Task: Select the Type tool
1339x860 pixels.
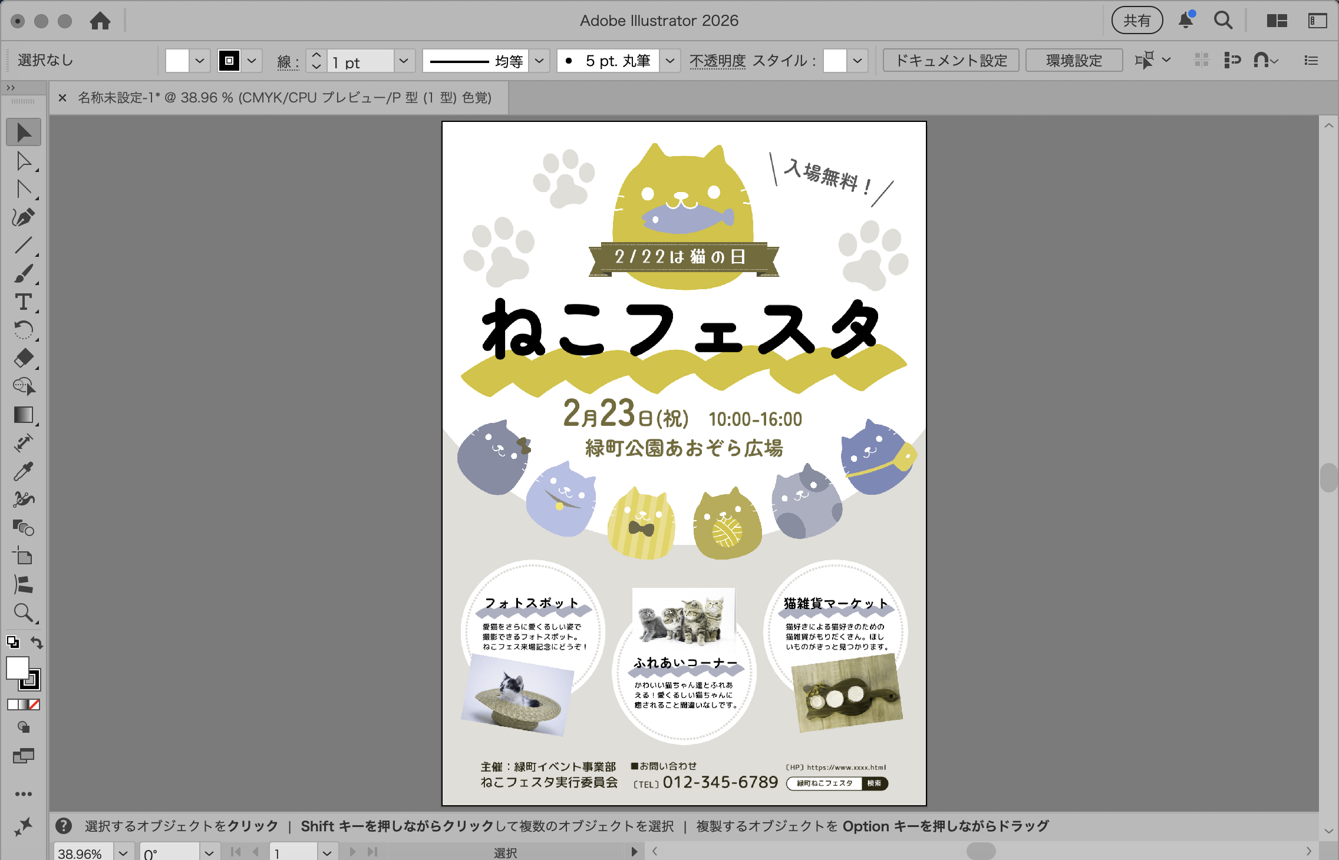Action: click(x=24, y=302)
